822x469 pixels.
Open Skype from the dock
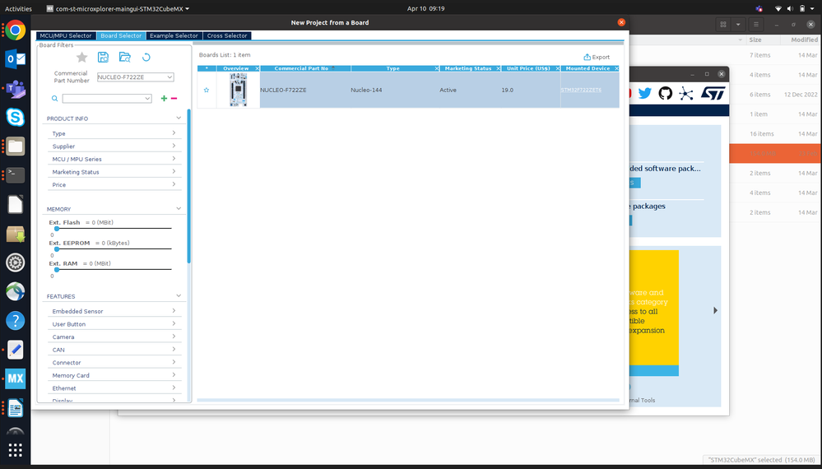tap(15, 118)
